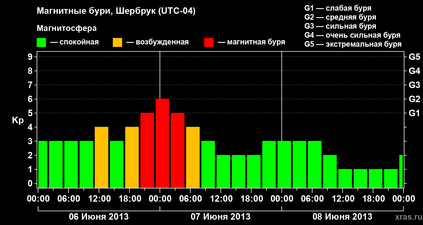This screenshot has width=423, height=225.
Task: Click the chart title 'Магнитные бури, Шербрук (UTC-04)'
Action: (x=116, y=12)
